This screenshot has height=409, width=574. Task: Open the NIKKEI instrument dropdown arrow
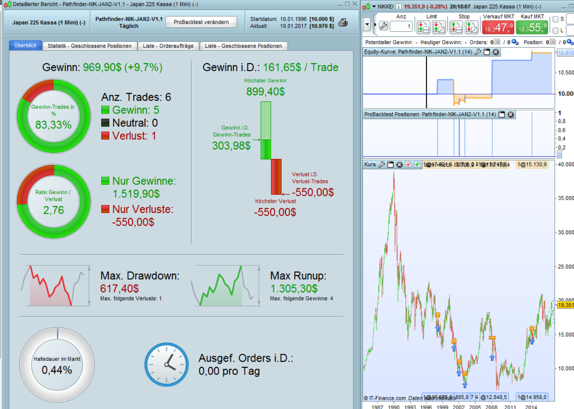coord(374,6)
